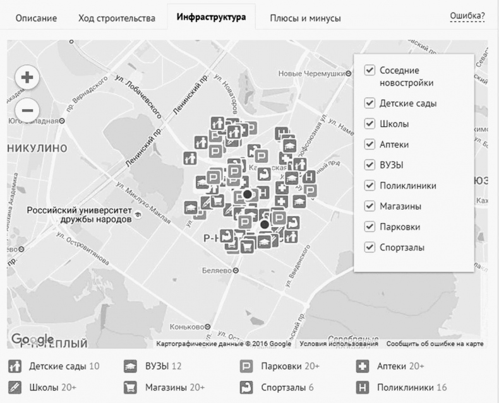Click the ВУЗЫ graduation cap legend icon
Image resolution: width=499 pixels, height=403 pixels.
(x=130, y=366)
